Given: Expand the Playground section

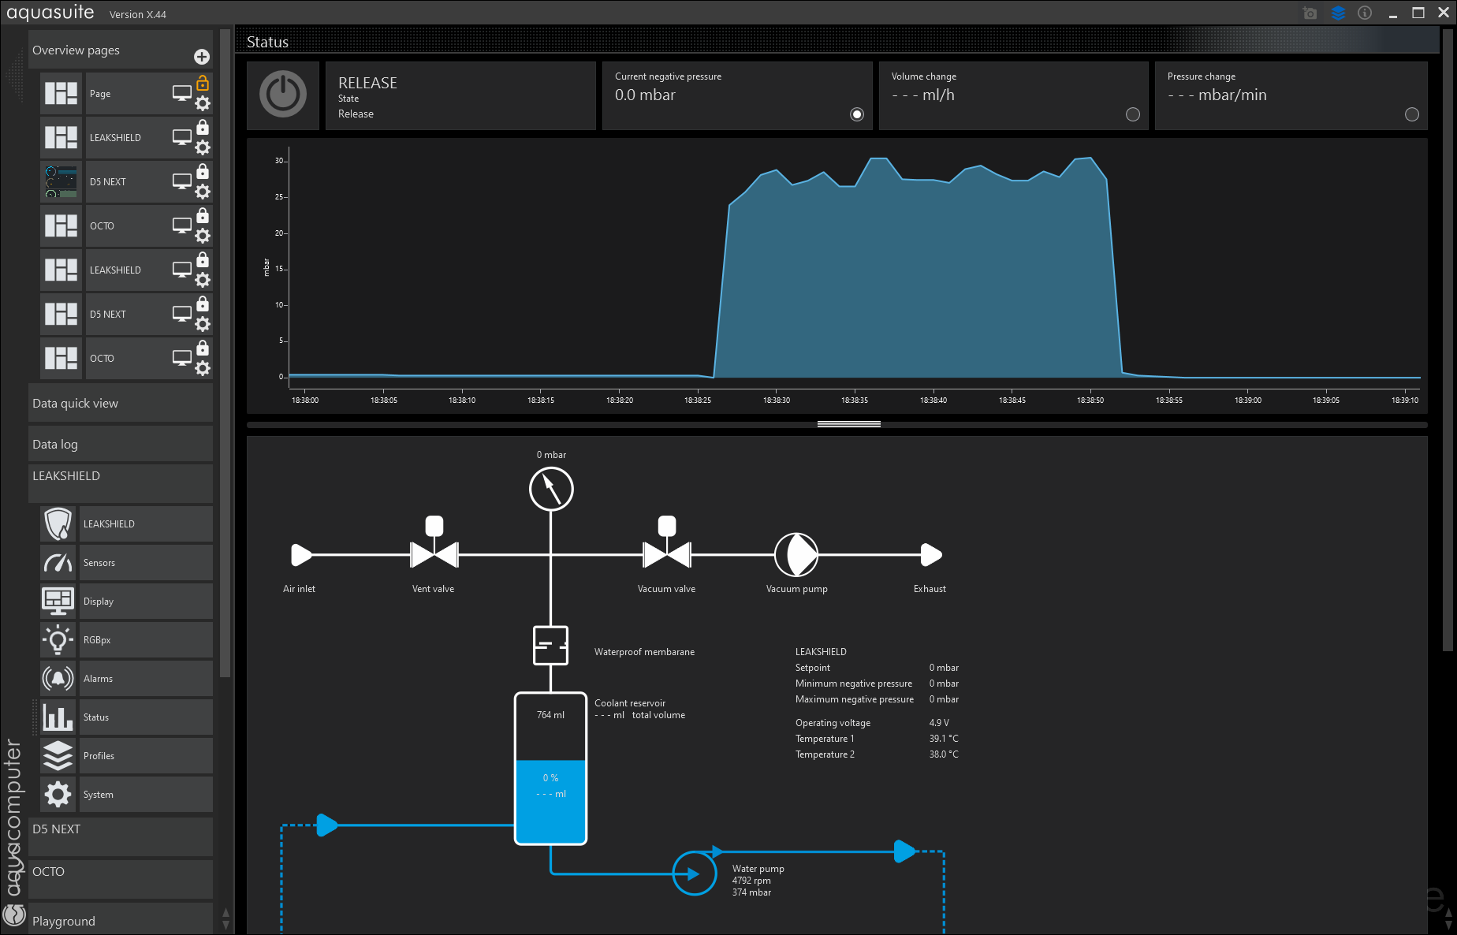Looking at the screenshot, I should click(x=120, y=921).
